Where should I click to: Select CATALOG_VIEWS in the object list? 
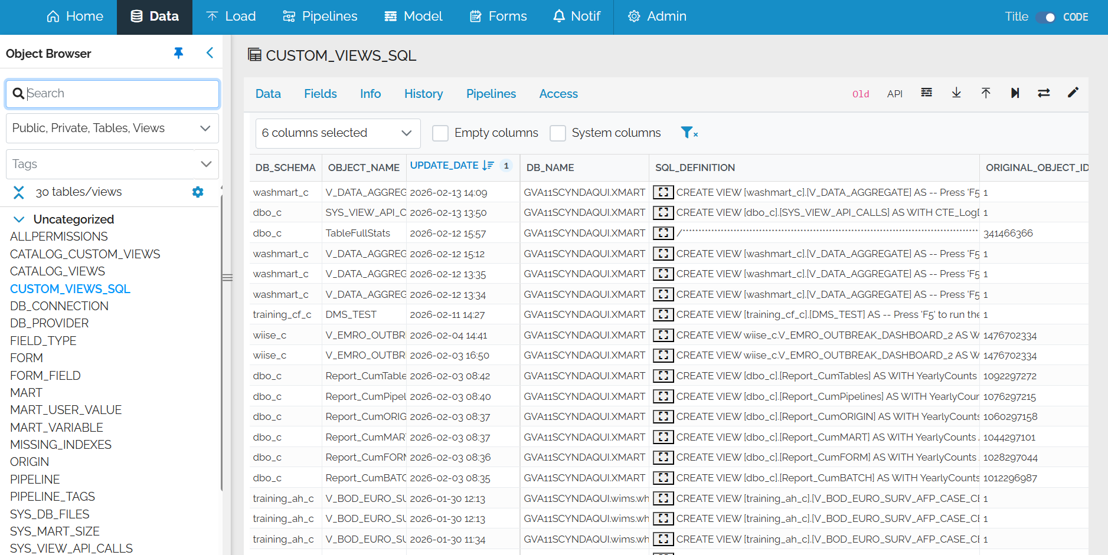pos(57,271)
